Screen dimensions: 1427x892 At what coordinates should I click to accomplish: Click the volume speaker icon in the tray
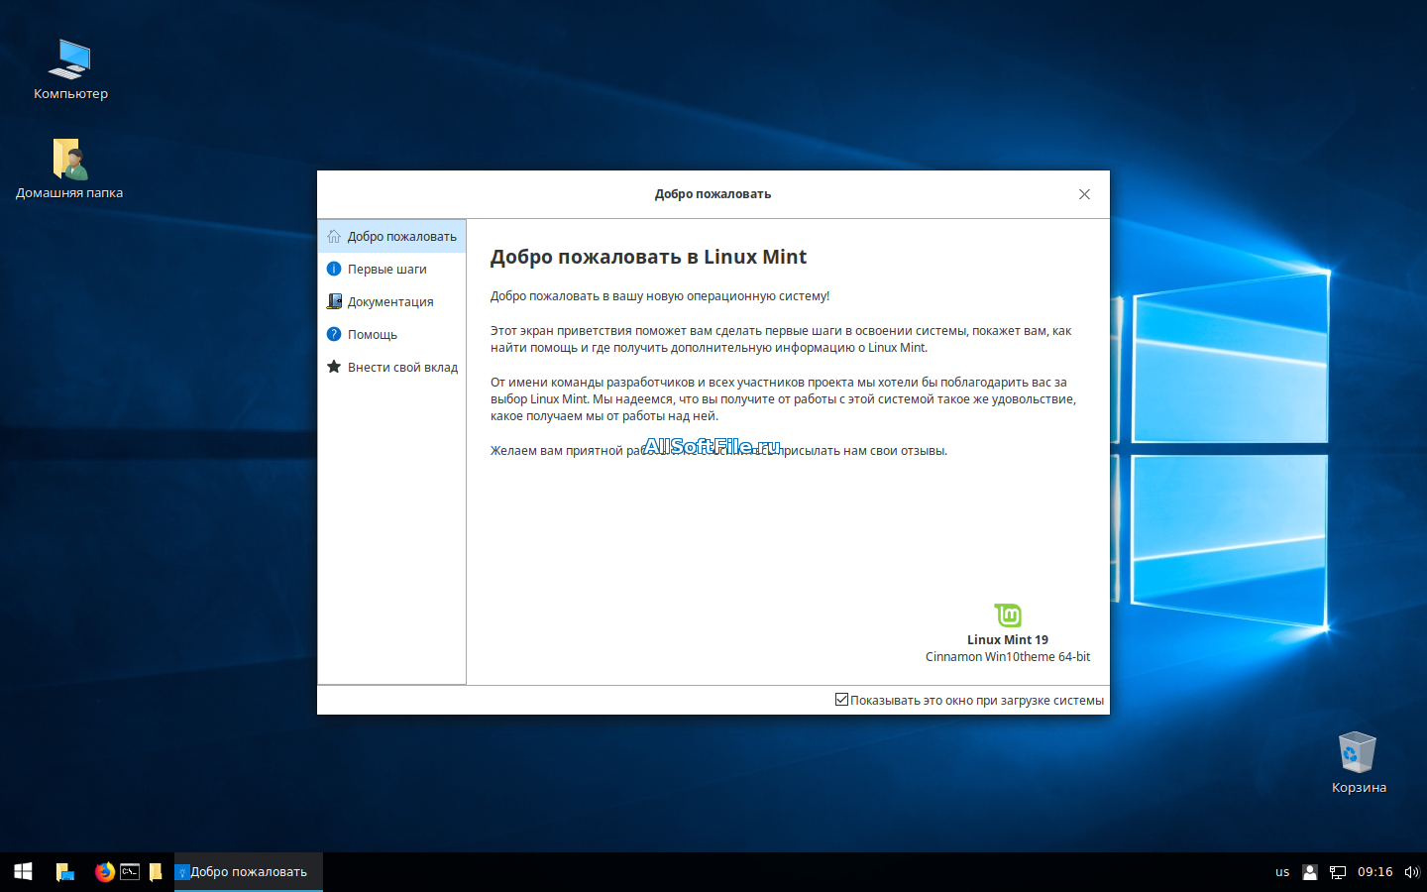click(1412, 872)
